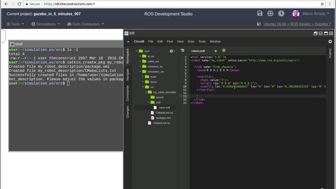
Task: Click the Cloud9 settings gear in IDE menu bar
Action: coord(330,41)
